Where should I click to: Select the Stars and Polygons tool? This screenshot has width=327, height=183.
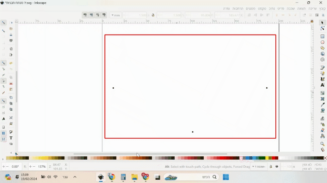click(322, 48)
